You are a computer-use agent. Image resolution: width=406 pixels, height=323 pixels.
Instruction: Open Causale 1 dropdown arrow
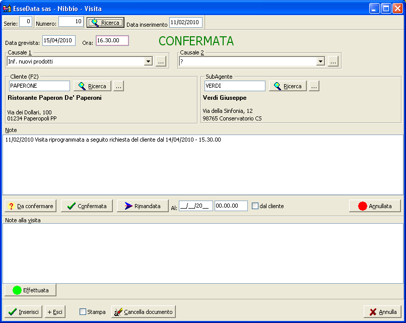(148, 61)
